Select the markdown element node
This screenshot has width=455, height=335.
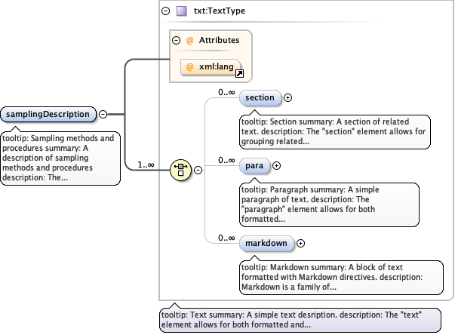[266, 243]
